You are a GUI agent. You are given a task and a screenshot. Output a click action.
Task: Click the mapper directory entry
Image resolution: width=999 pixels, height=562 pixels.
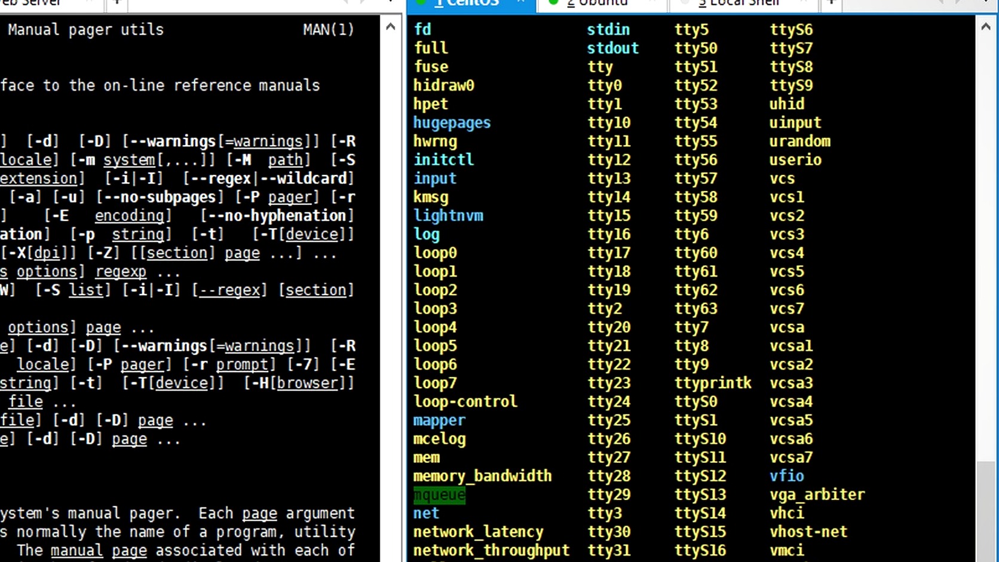click(x=439, y=421)
